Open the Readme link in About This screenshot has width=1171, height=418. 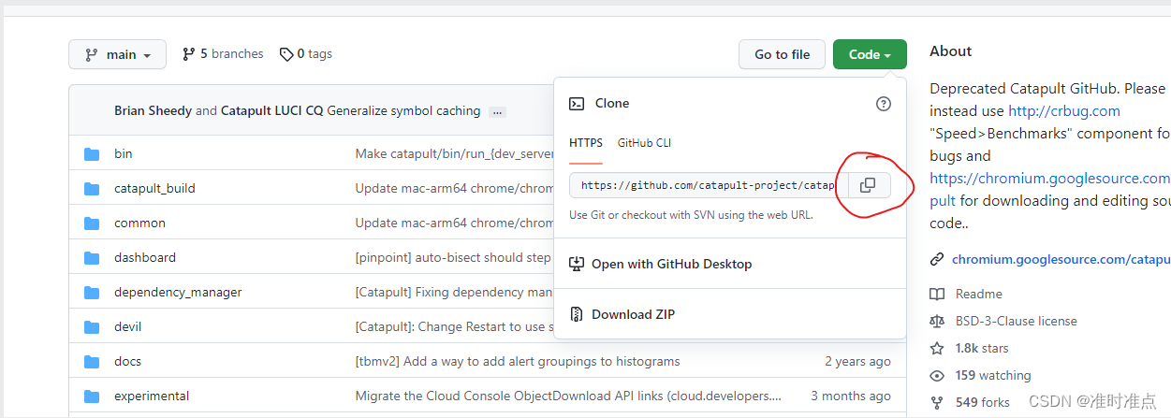coord(979,295)
